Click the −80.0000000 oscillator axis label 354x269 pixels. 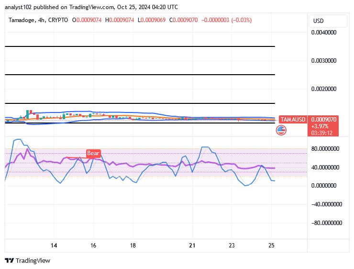click(x=327, y=223)
